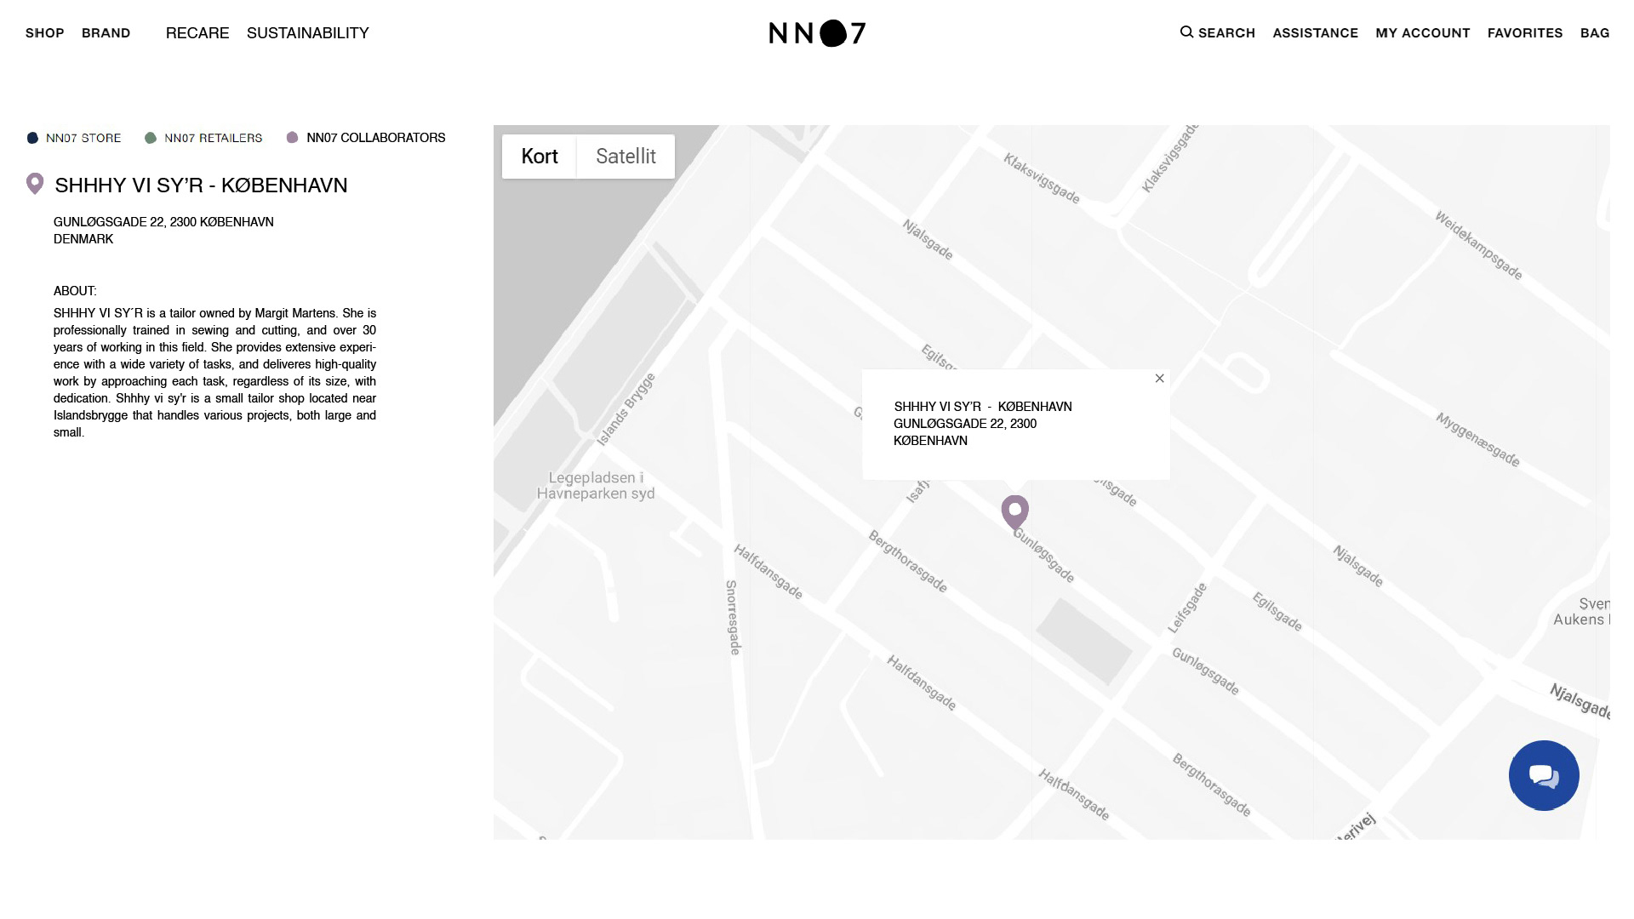Close the map info popup
This screenshot has height=919, width=1634.
tap(1159, 379)
